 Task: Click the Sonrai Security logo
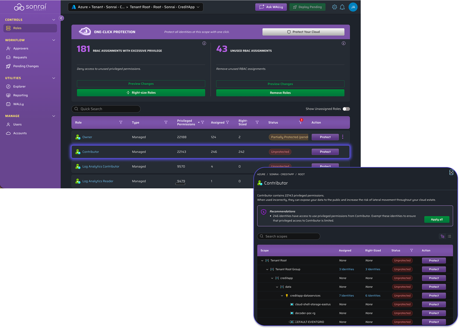(x=30, y=7)
